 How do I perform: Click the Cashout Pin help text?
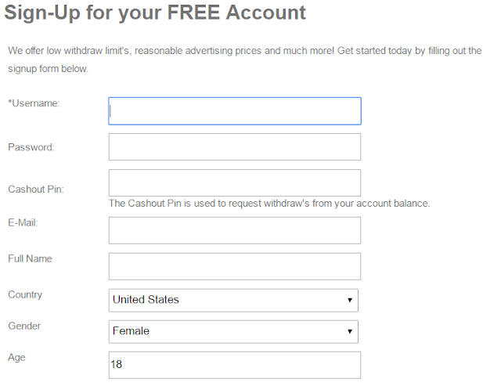pos(269,204)
